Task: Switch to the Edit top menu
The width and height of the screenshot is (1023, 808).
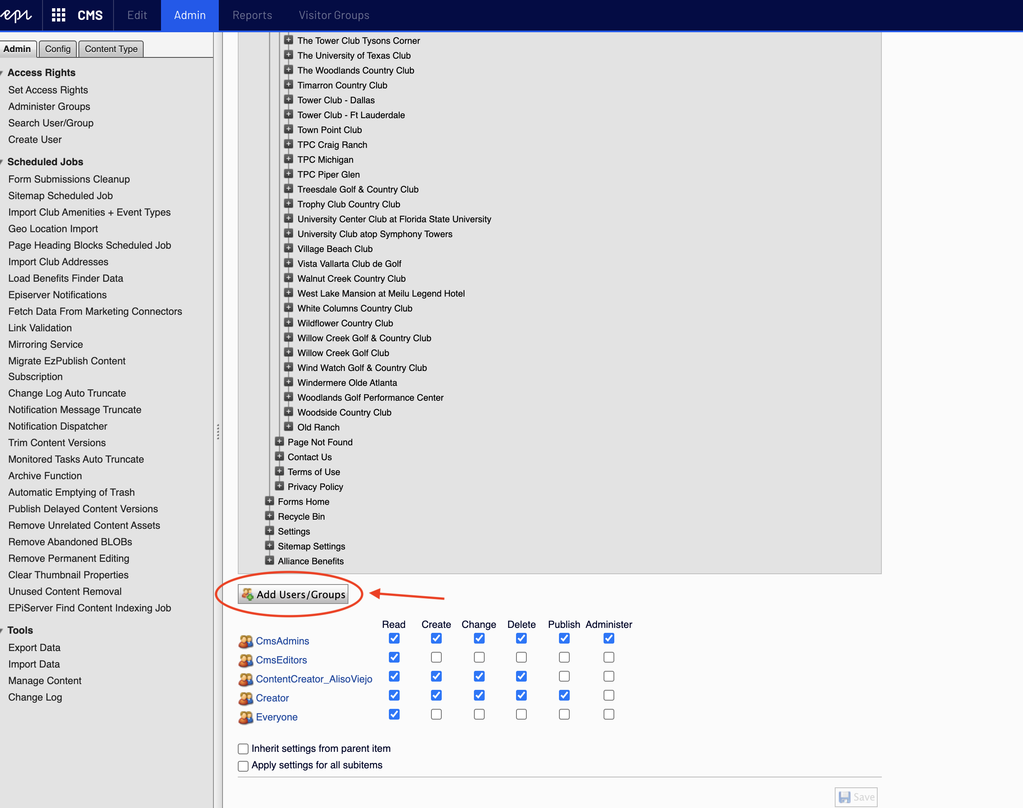Action: coord(137,15)
